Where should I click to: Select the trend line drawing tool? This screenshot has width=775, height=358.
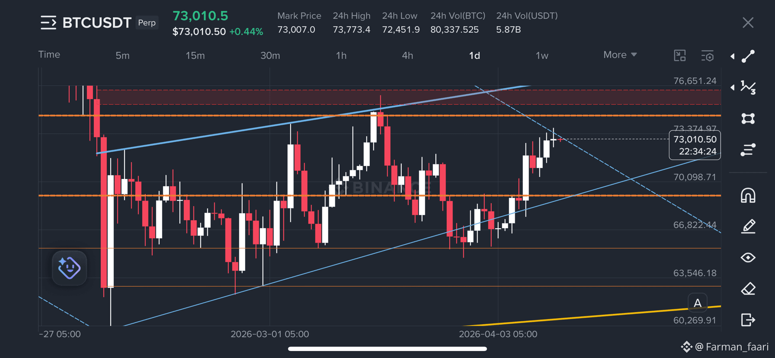(x=748, y=56)
